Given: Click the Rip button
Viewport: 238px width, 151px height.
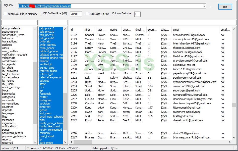Looking at the screenshot, I should [x=225, y=7].
